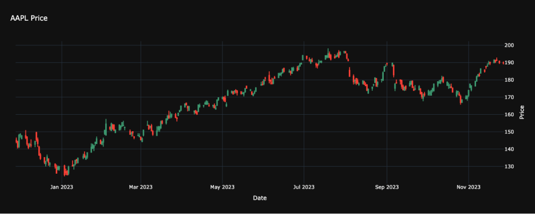Click the 170 price tick label
The image size is (535, 214).
coord(510,97)
